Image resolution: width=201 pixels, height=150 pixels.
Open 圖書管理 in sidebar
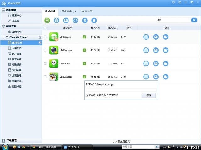pos(21,59)
